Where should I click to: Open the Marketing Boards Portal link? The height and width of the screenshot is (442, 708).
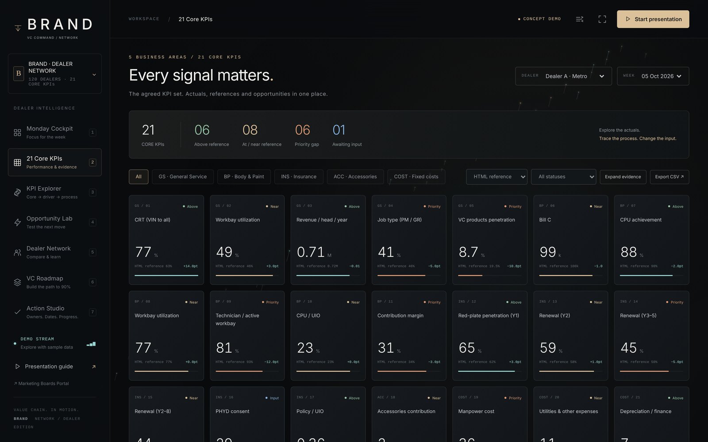[42, 384]
